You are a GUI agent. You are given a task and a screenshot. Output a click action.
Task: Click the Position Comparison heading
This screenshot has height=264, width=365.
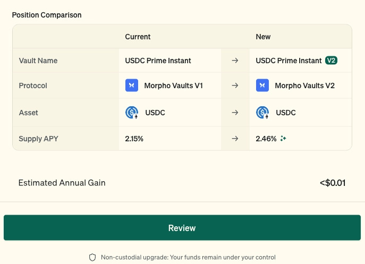(47, 15)
